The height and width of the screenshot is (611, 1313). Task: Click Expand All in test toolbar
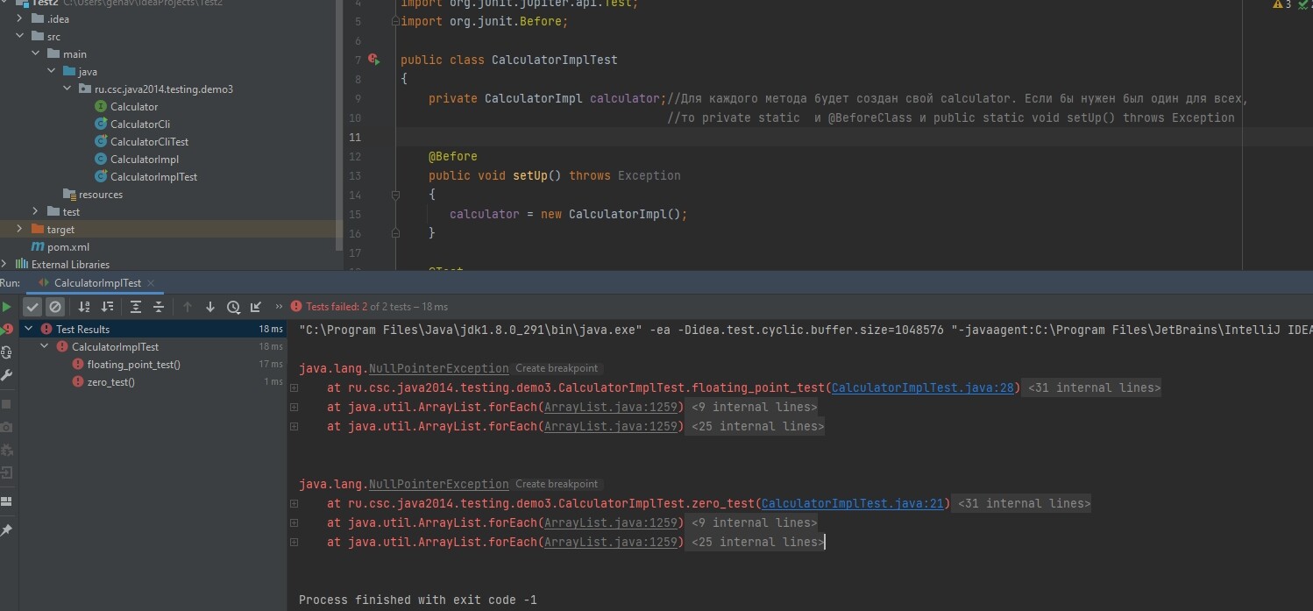(x=136, y=307)
